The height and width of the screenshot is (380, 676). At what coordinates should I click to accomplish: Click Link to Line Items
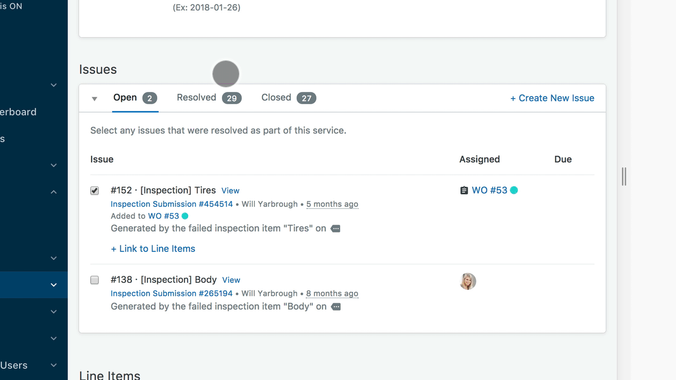tap(153, 249)
